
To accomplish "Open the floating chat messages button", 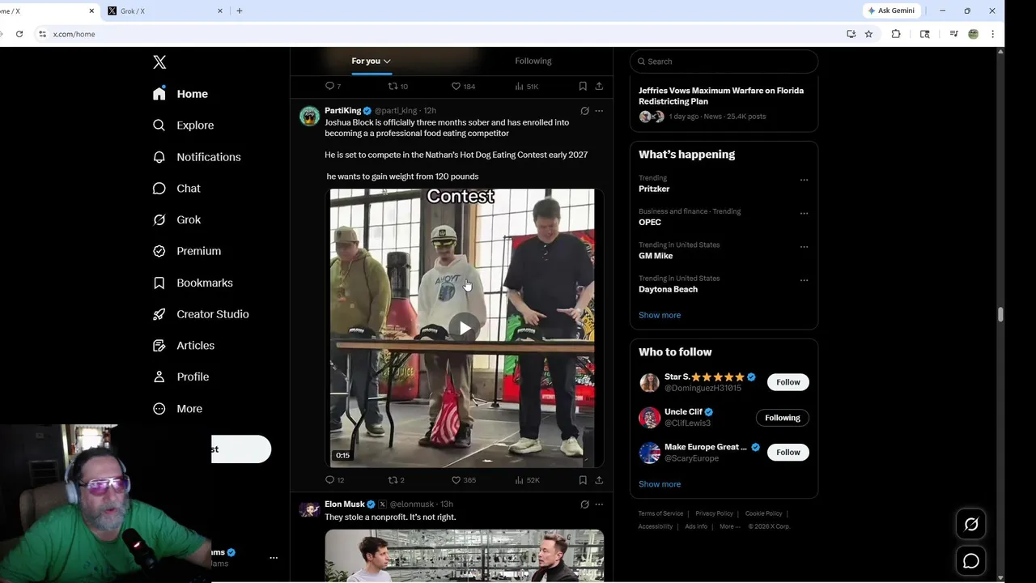I will coord(971,561).
